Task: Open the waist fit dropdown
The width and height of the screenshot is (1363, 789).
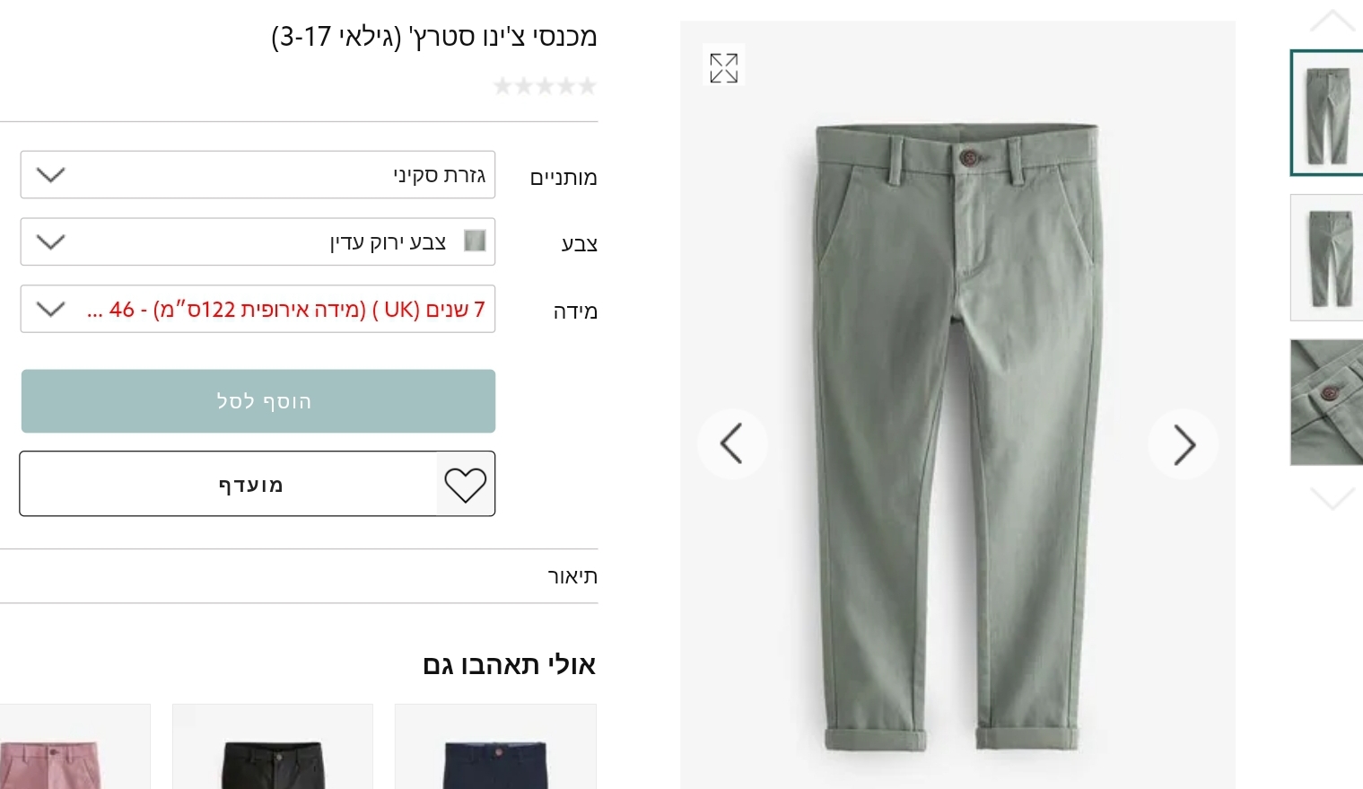Action: [258, 175]
